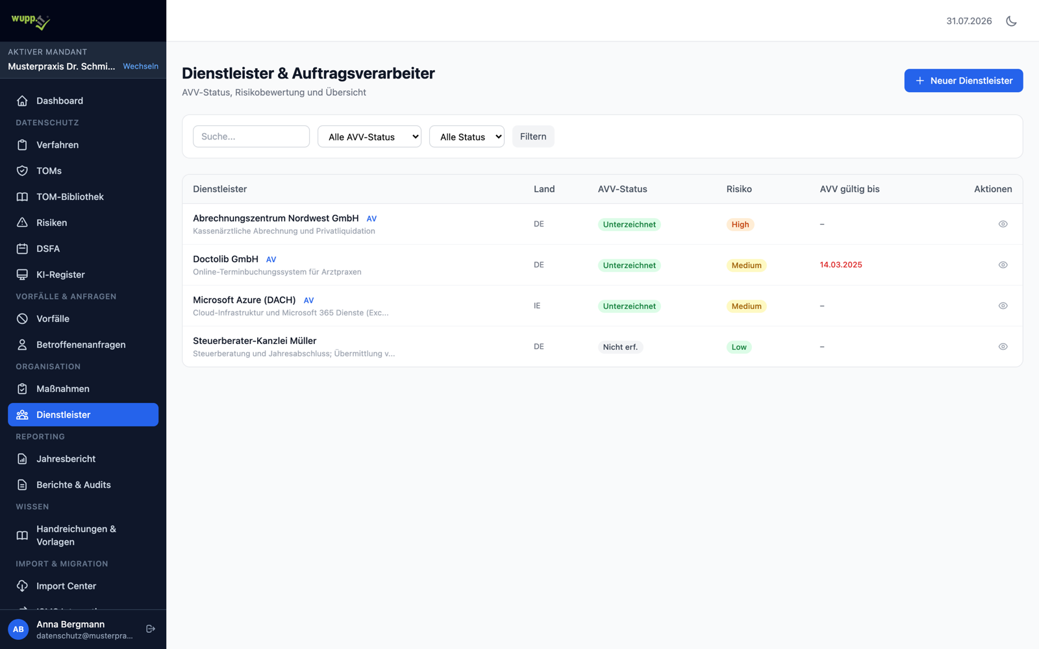1039x649 pixels.
Task: Click the AB user avatar
Action: coord(18,629)
